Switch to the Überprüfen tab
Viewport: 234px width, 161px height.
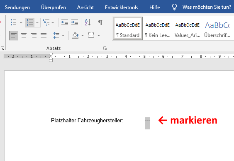tap(54, 7)
